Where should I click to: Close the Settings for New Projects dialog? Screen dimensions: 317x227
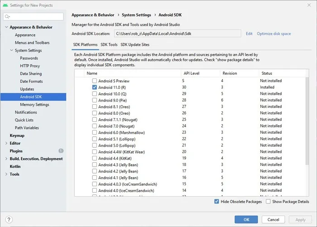pyautogui.click(x=309, y=5)
